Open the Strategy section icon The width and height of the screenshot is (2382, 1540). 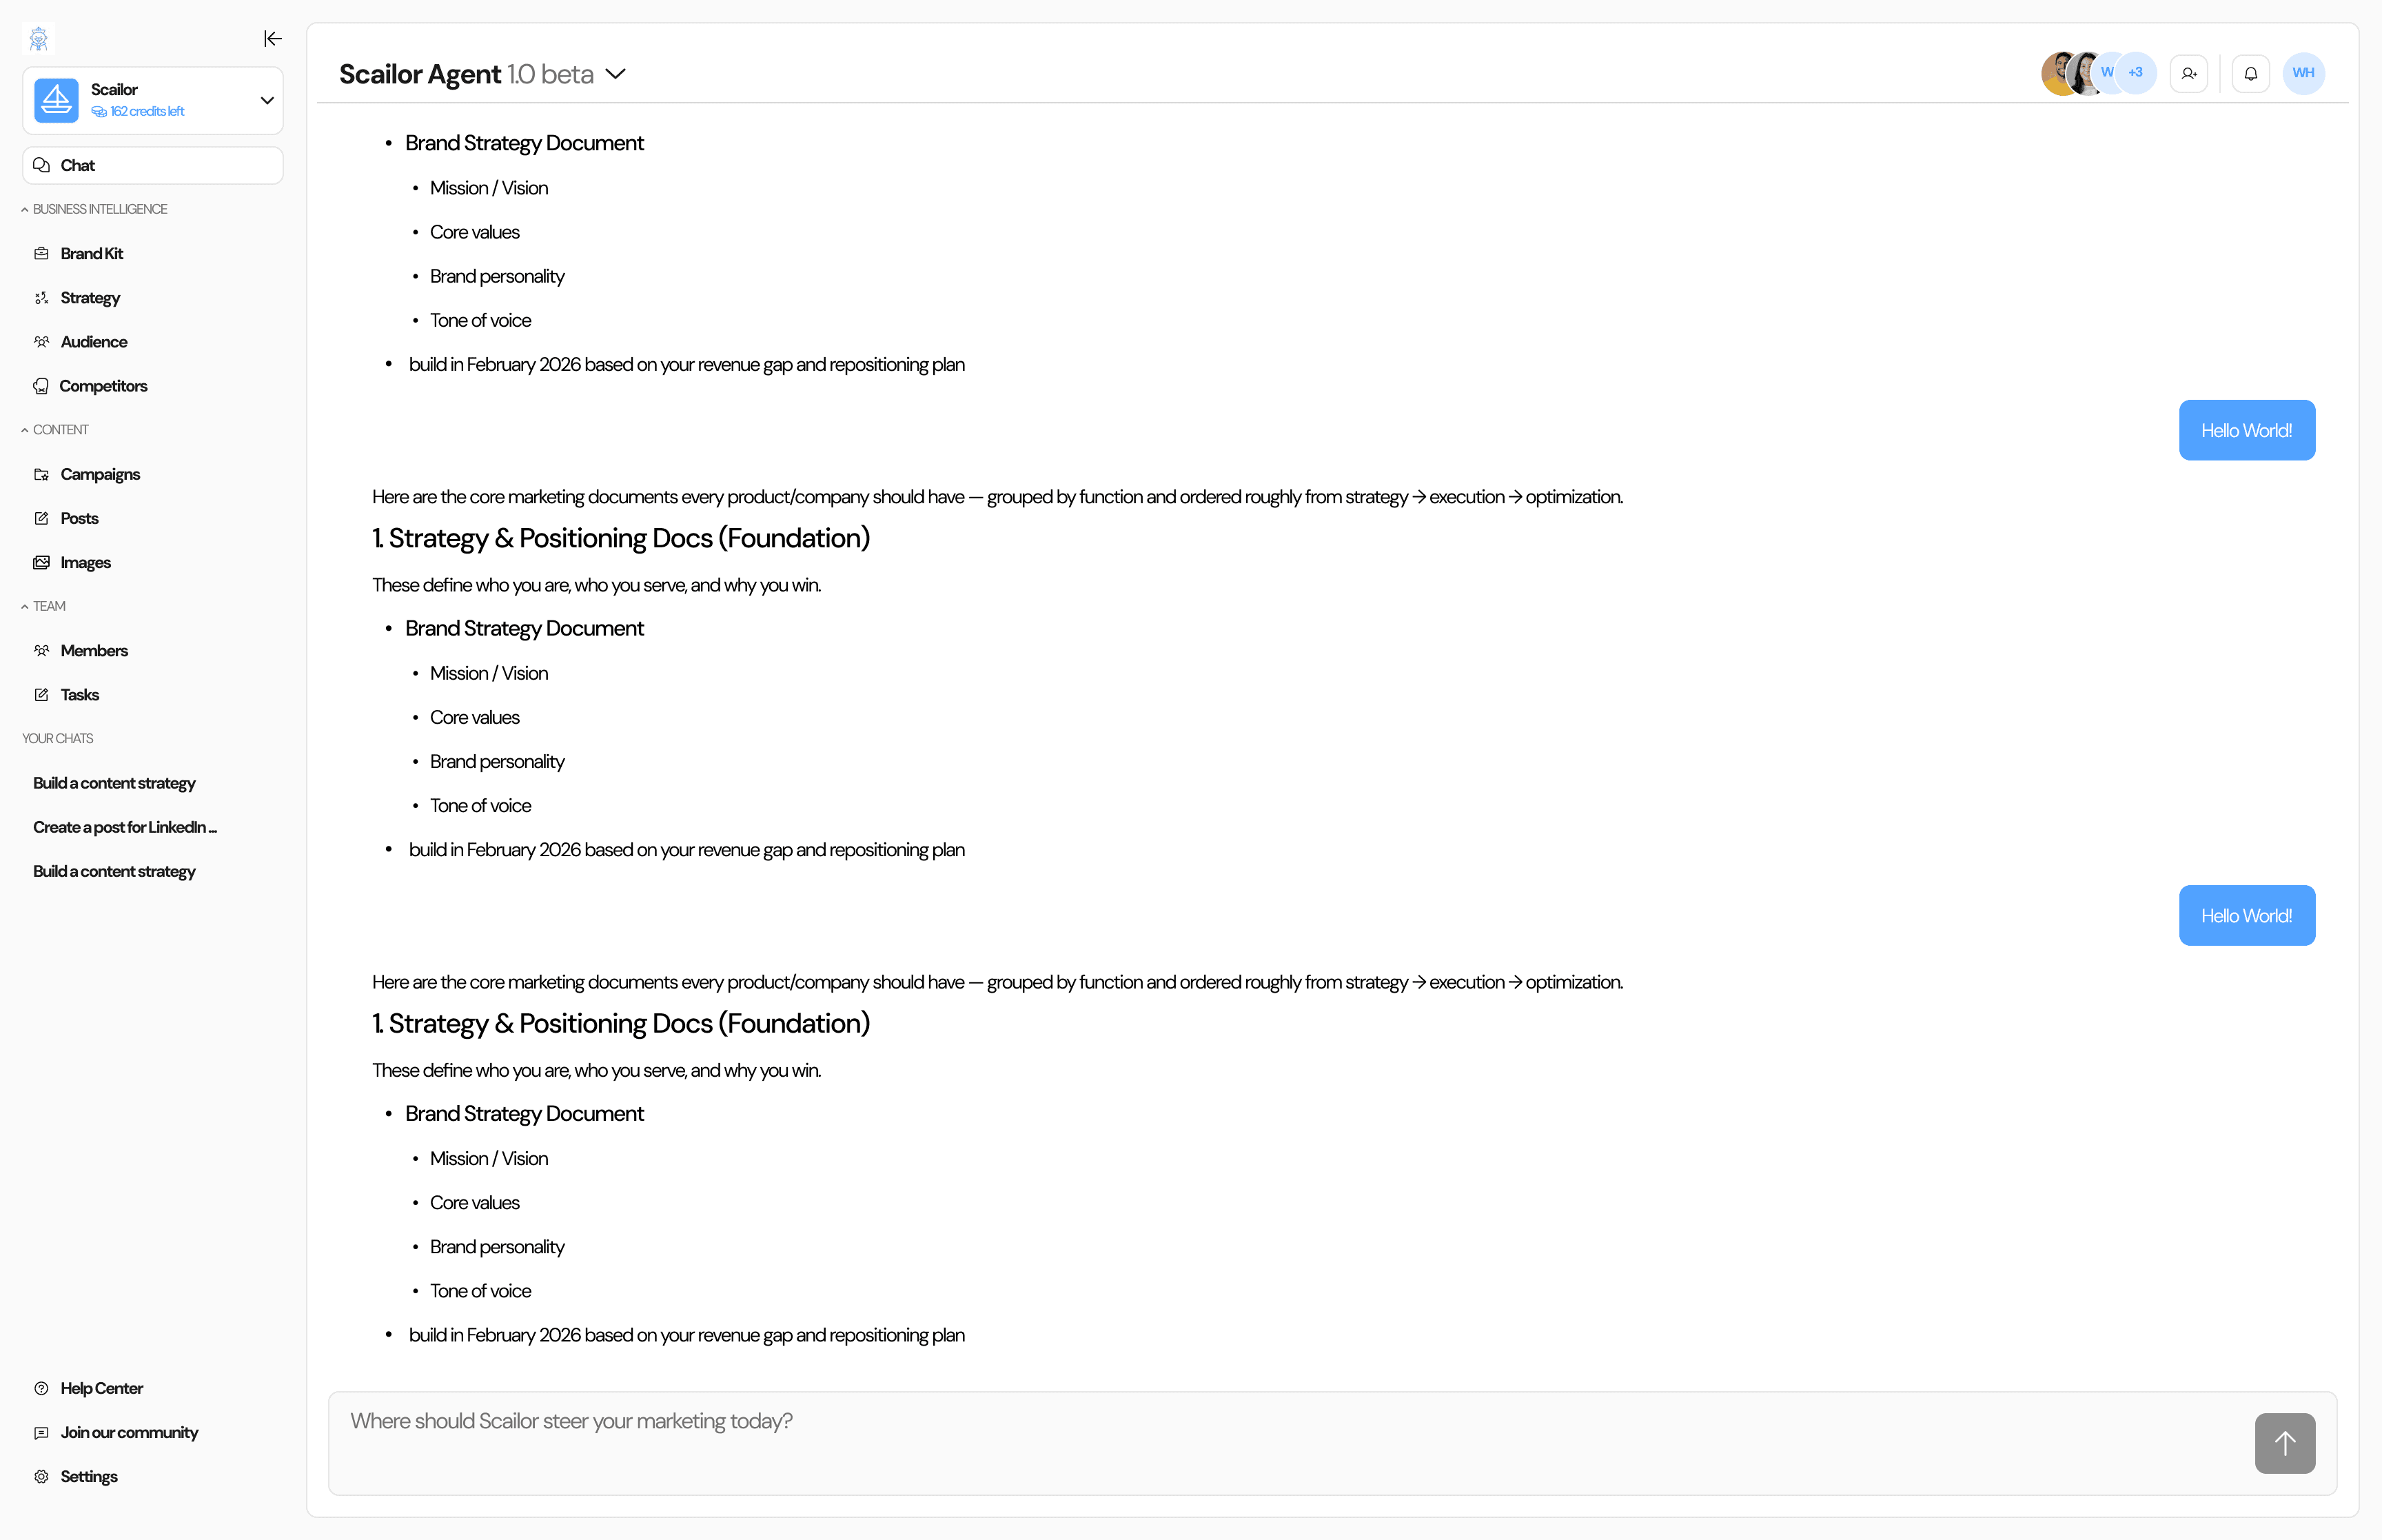[41, 297]
